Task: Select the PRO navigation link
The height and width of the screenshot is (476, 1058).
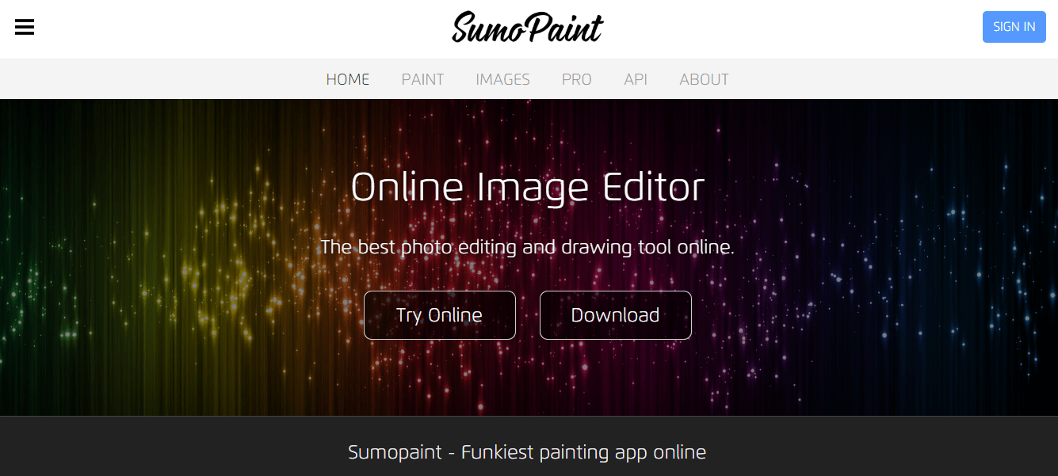Action: (x=577, y=79)
